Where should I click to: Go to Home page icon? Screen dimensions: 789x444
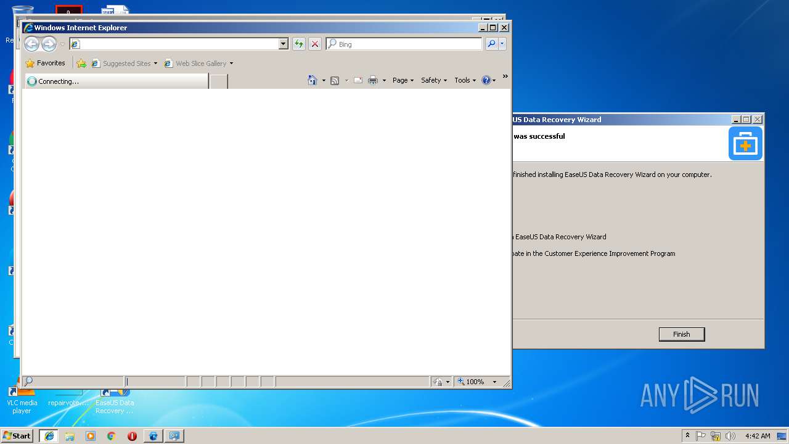(x=313, y=80)
